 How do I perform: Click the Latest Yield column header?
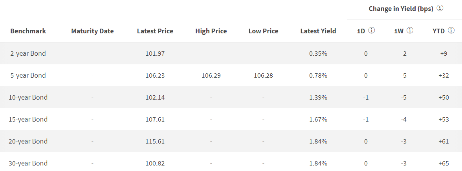318,31
